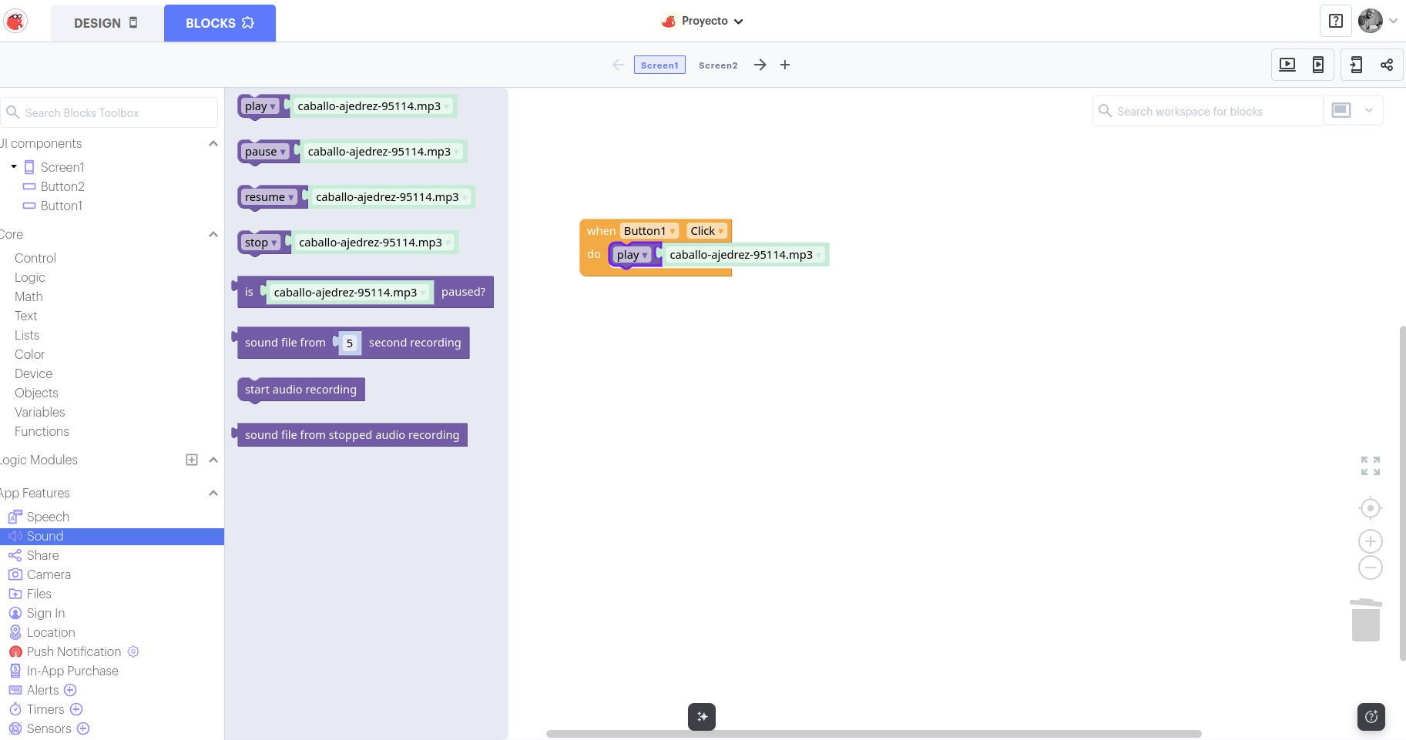Click the horizontal workspace scrollbar
1406x740 pixels.
coord(874,734)
